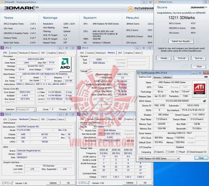Click the Memory Size 4096 MBytes value
This screenshot has height=186, width=209.
pyautogui.click(x=99, y=63)
